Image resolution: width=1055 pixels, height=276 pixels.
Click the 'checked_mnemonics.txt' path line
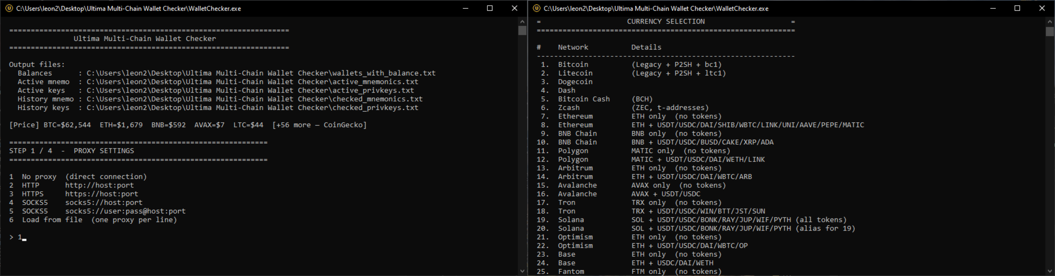point(220,99)
